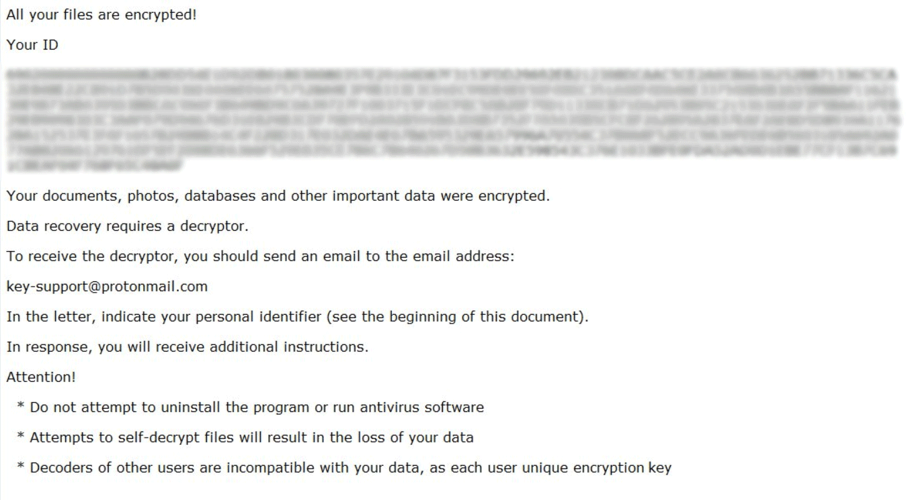Click the 'Your ID' label
The image size is (906, 500).
point(32,45)
